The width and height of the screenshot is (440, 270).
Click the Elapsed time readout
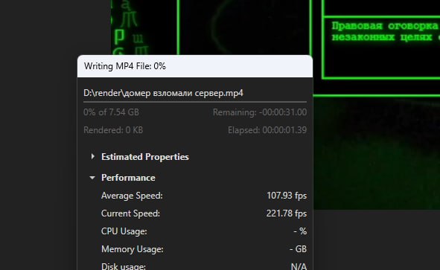pyautogui.click(x=267, y=130)
